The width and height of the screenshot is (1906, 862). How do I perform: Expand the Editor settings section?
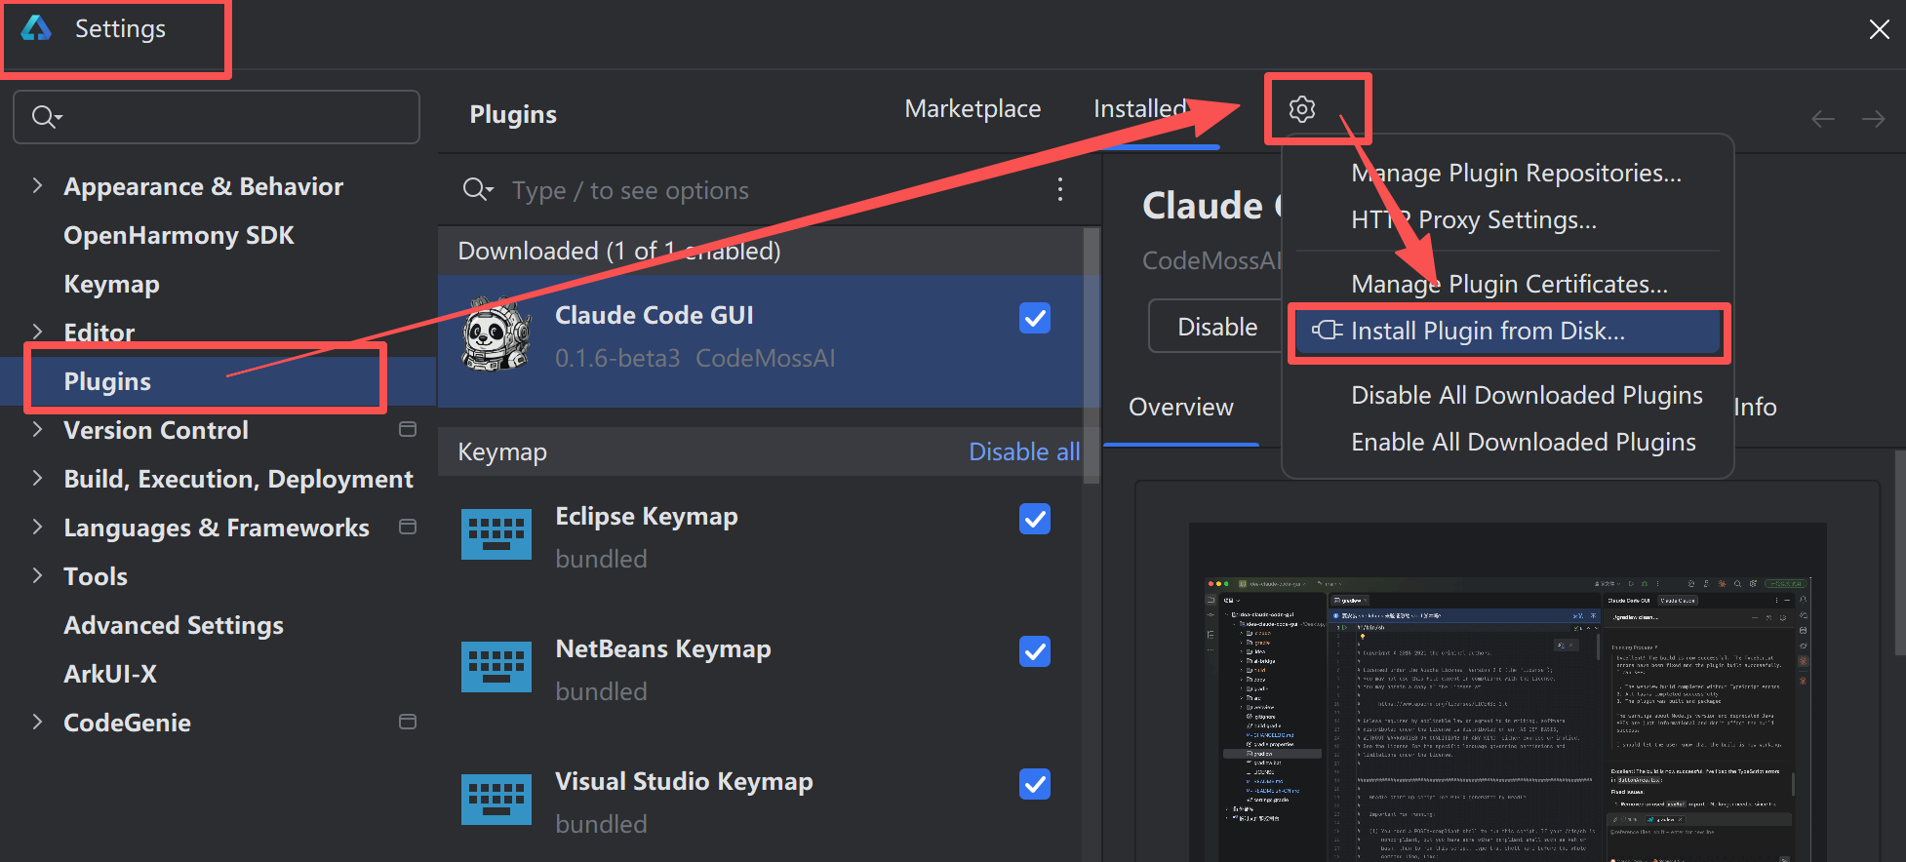click(37, 332)
